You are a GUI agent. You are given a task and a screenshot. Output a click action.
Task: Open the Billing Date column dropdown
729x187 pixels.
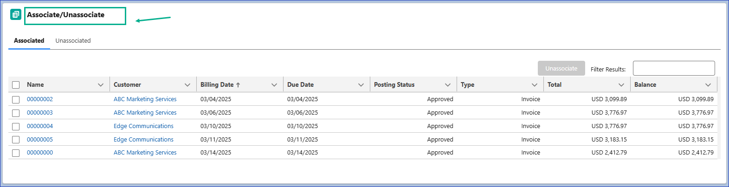(x=274, y=85)
